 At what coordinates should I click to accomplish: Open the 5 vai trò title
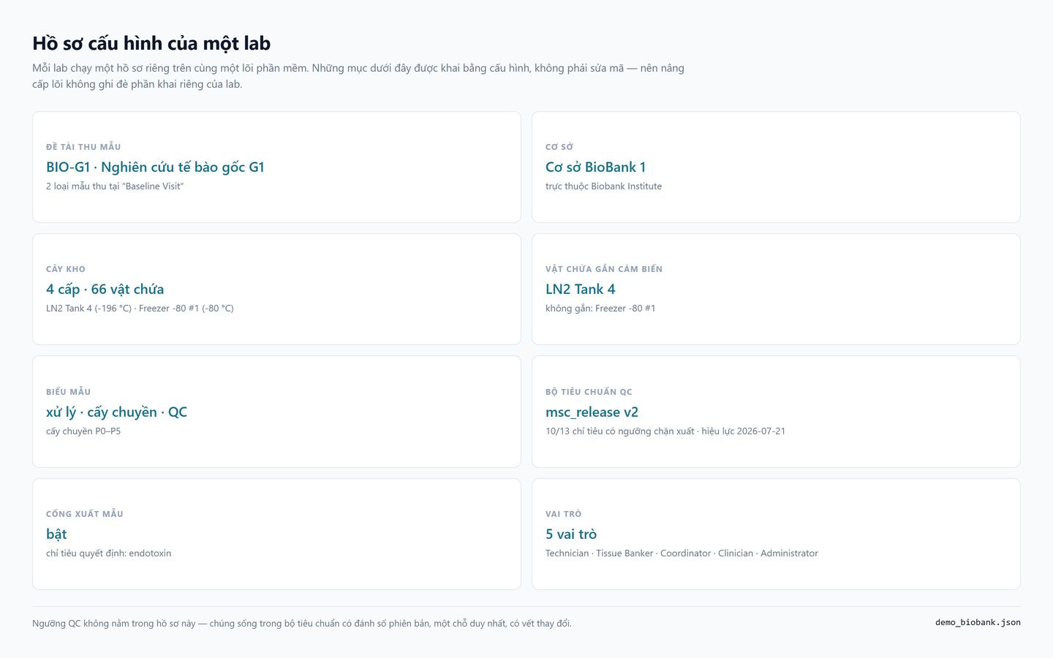pos(570,534)
